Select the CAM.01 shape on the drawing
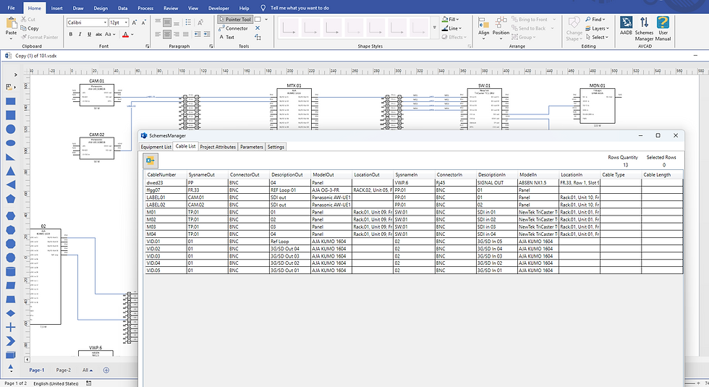 [97, 95]
